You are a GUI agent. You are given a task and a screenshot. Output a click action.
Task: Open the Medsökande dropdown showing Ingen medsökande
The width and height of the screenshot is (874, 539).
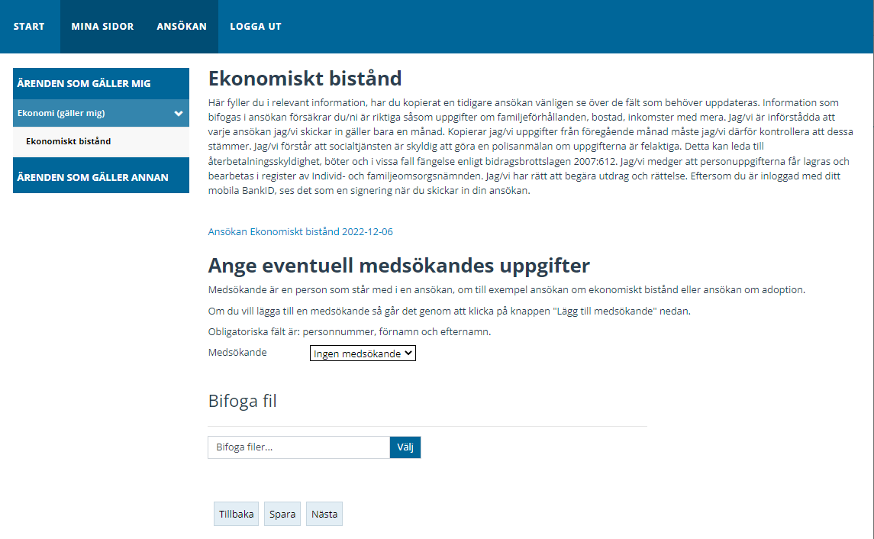pyautogui.click(x=363, y=353)
